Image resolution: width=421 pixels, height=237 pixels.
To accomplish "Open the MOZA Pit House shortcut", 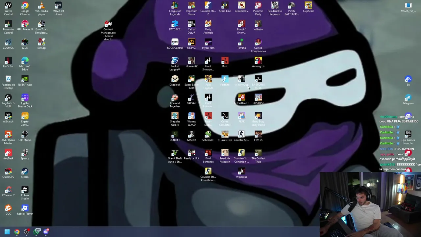I will point(58,9).
